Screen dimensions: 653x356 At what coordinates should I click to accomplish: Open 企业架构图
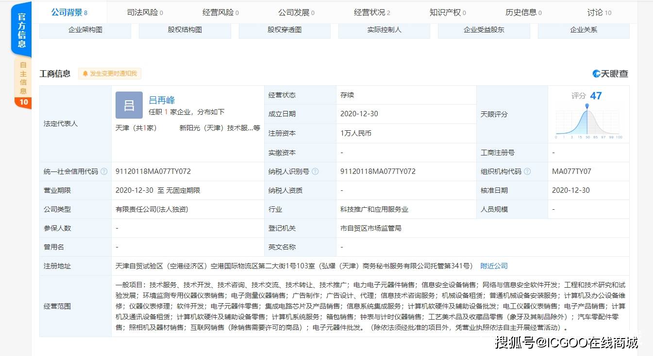coord(85,30)
